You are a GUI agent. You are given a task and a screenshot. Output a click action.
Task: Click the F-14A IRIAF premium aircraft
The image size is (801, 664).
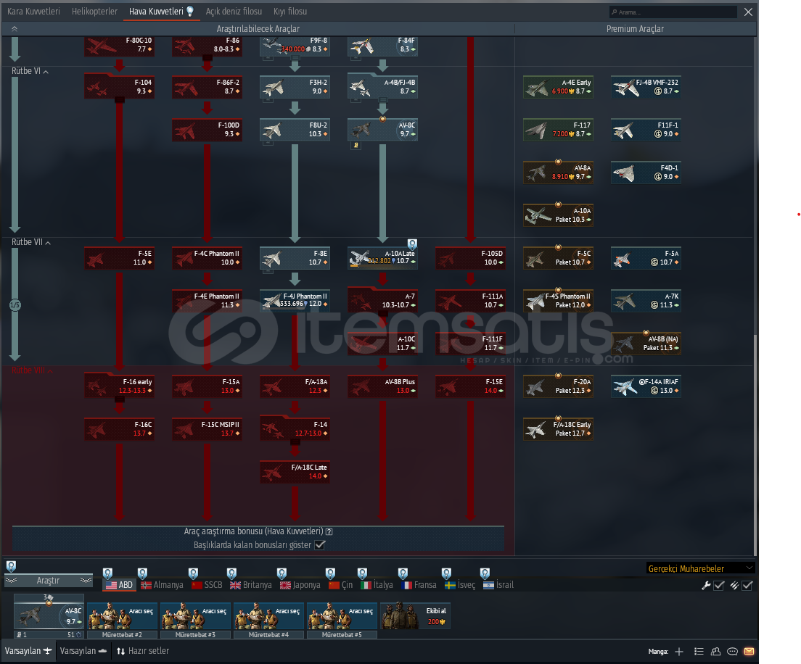646,386
